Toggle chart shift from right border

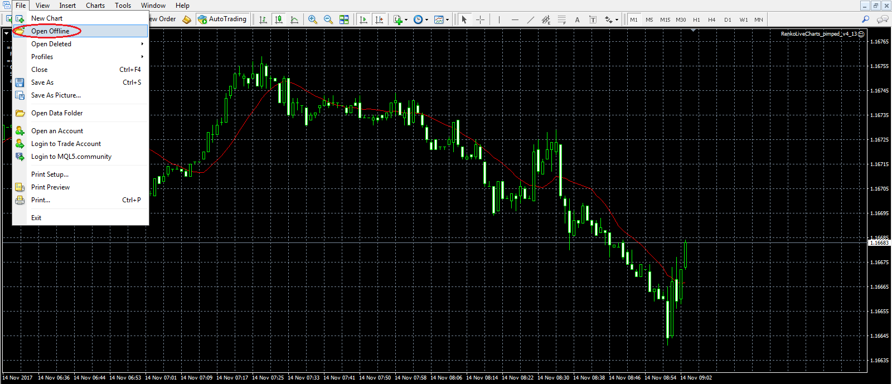click(379, 20)
